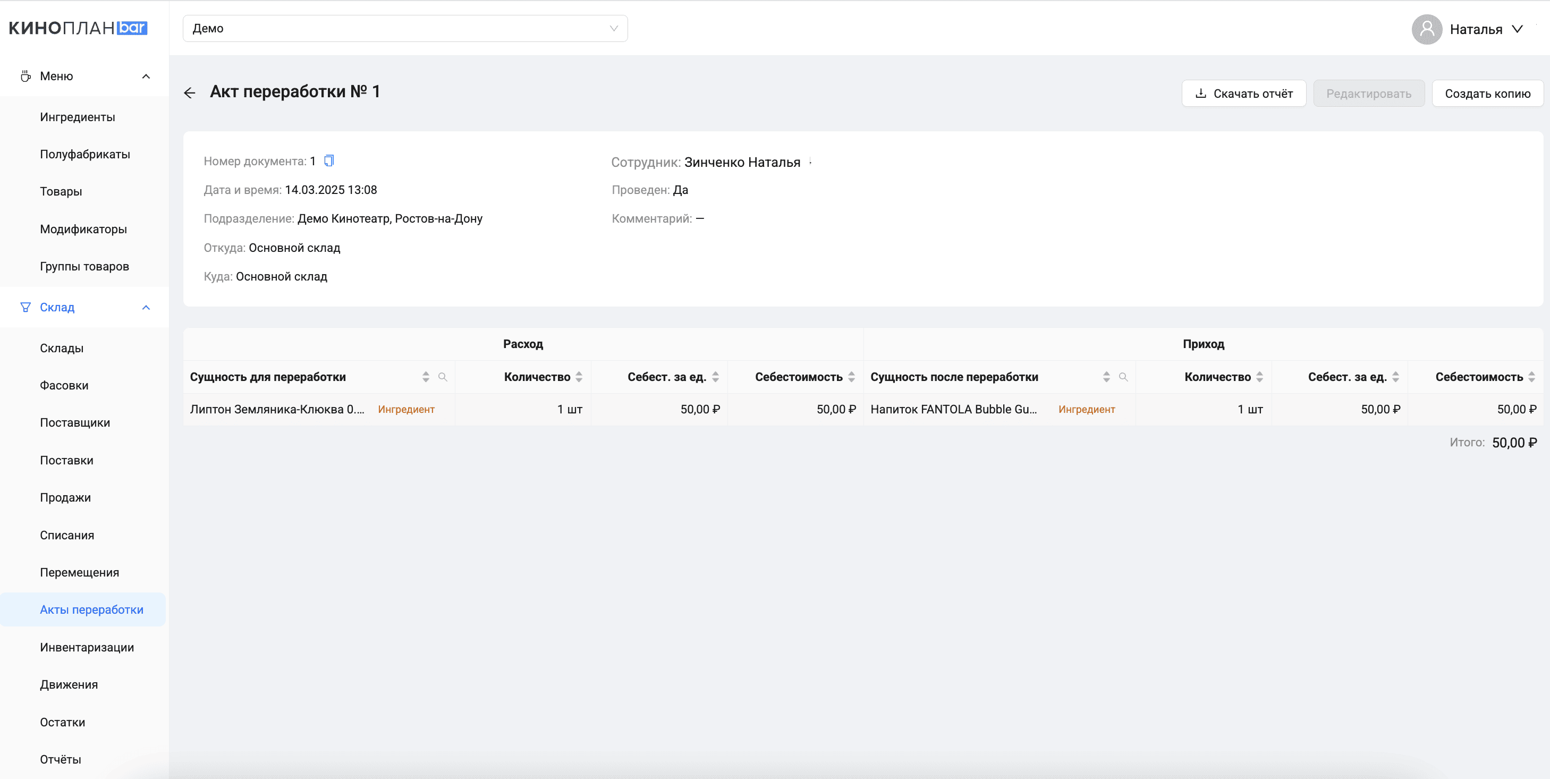Open Остатки in the sidebar
The height and width of the screenshot is (779, 1550).
click(63, 723)
